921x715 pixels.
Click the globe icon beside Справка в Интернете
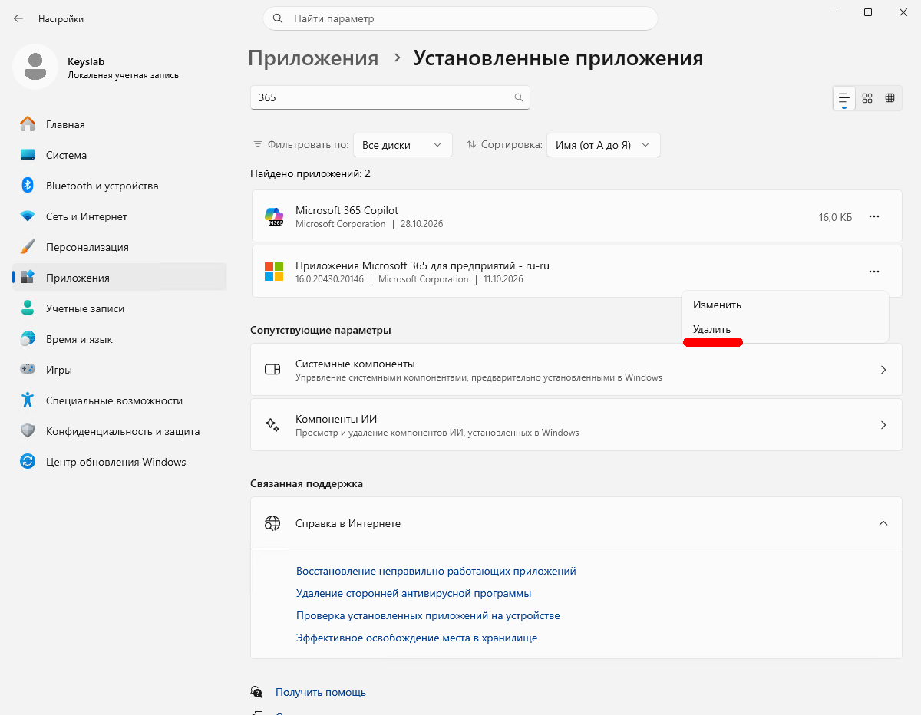[272, 523]
